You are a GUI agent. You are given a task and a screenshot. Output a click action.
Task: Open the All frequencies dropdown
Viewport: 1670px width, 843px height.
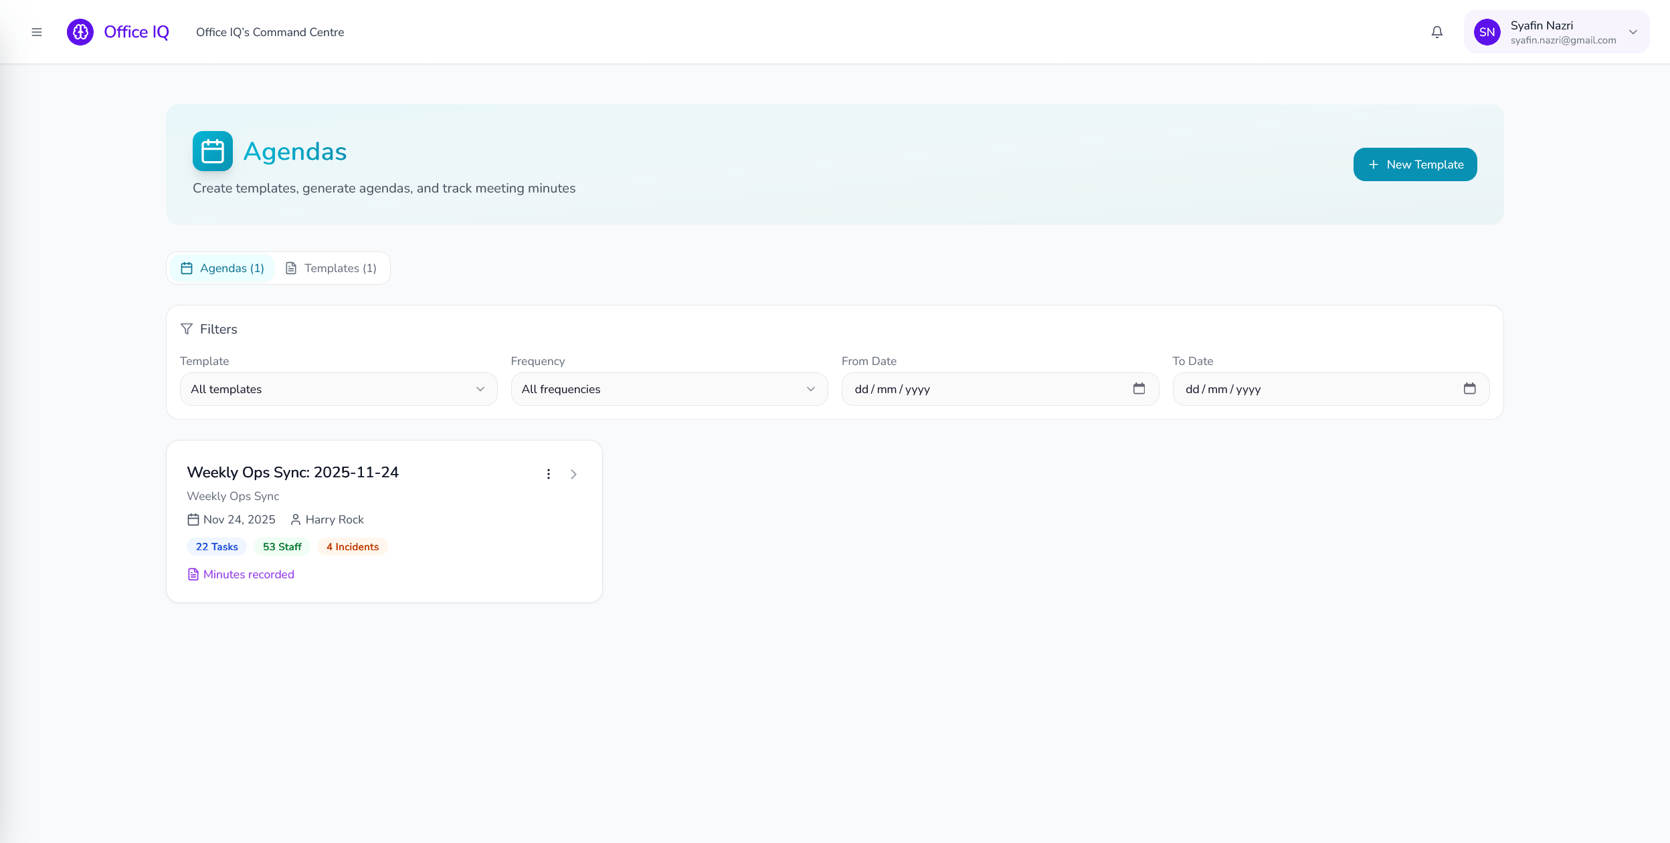coord(669,389)
